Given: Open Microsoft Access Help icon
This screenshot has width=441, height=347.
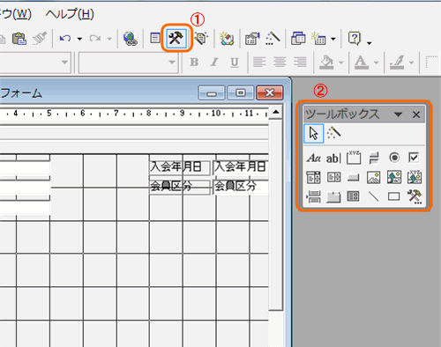Looking at the screenshot, I should (355, 38).
